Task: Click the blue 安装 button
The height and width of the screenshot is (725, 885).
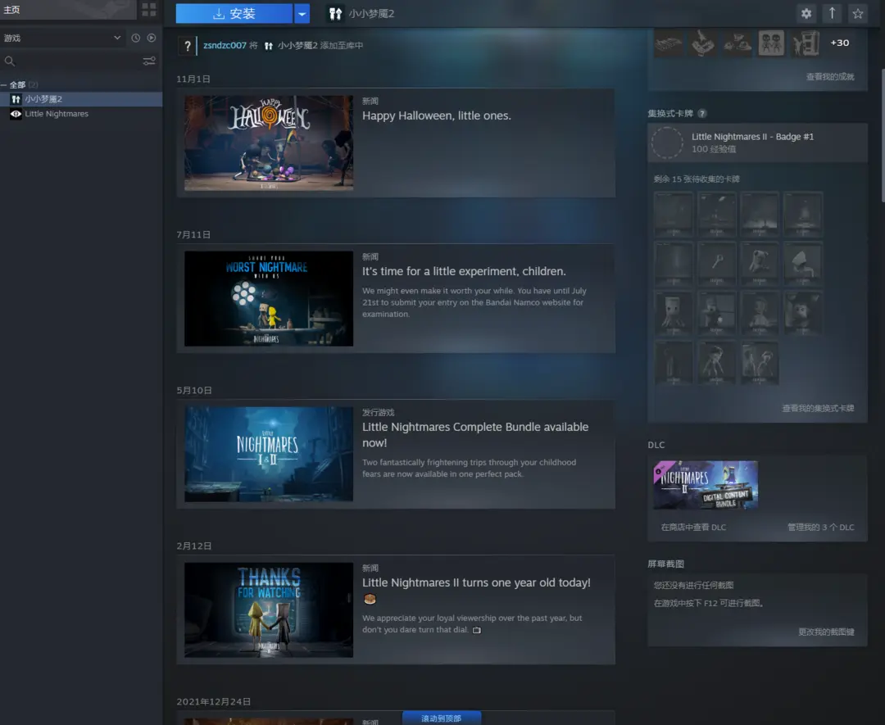Action: pos(234,14)
